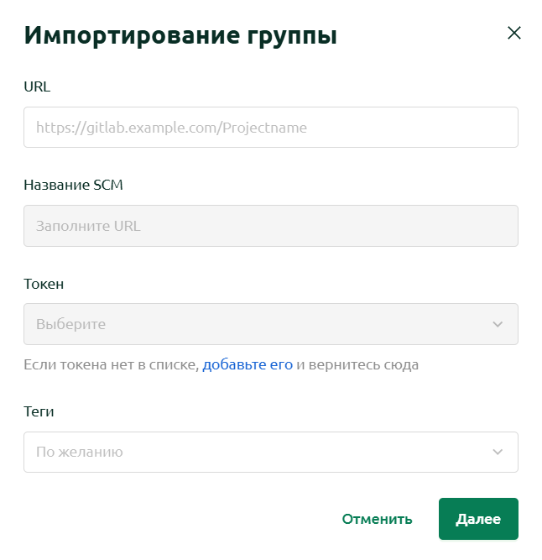Open the Теги dropdown labeled По желанию
The image size is (542, 560).
click(271, 452)
